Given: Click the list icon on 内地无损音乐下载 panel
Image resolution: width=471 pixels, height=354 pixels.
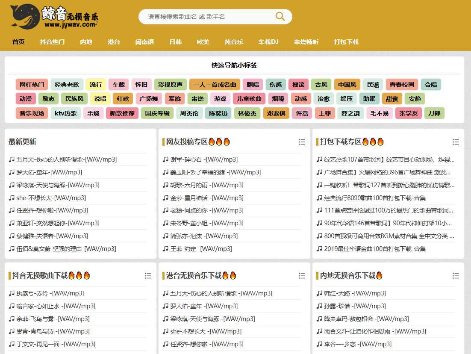Looking at the screenshot, I should [x=456, y=275].
